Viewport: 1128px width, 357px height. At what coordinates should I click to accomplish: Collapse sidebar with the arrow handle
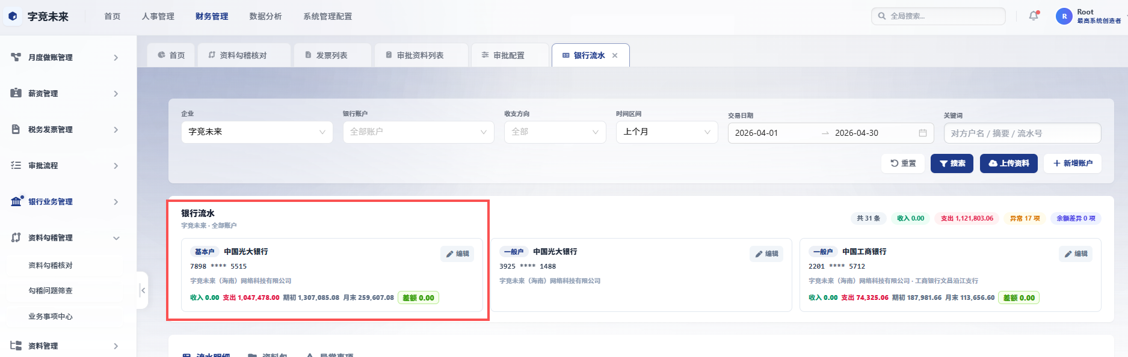[x=143, y=290]
